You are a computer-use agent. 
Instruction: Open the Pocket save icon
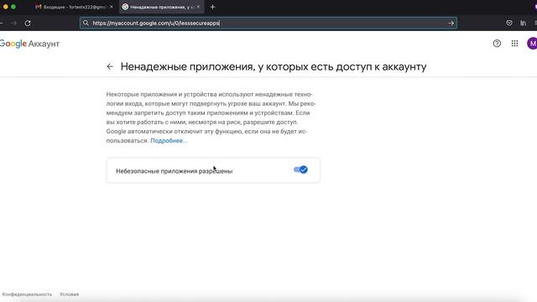coord(509,23)
